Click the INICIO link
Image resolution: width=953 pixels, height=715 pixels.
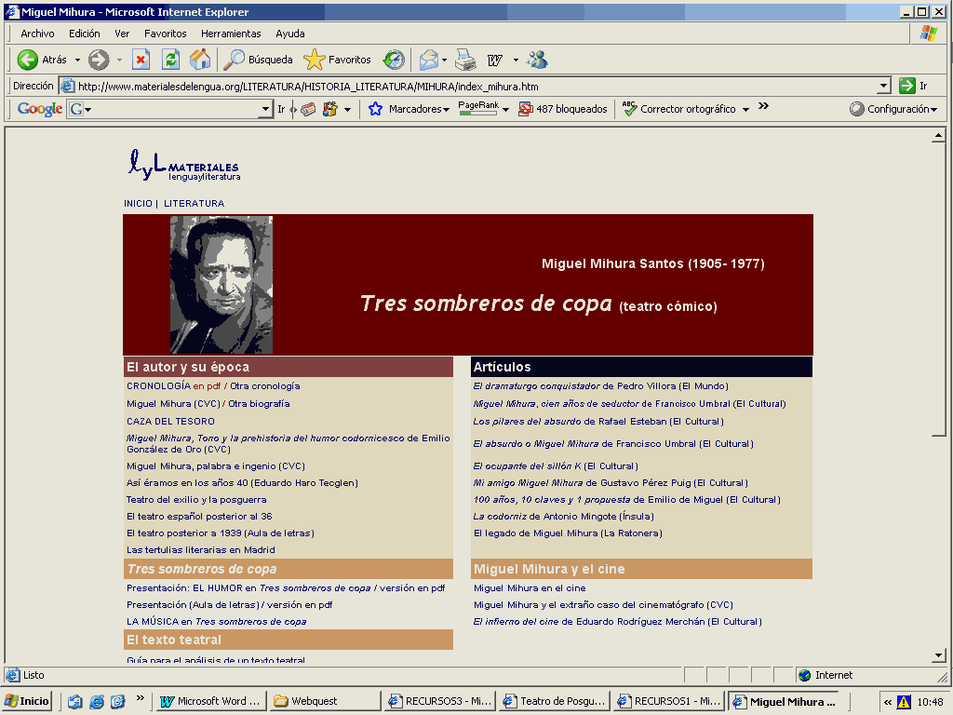tap(138, 204)
